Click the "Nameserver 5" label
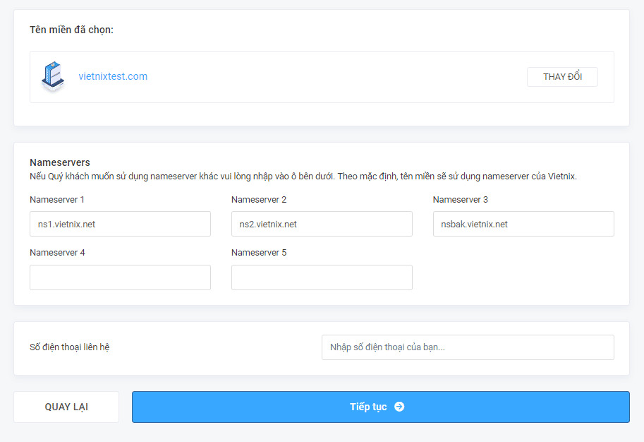 (x=259, y=253)
